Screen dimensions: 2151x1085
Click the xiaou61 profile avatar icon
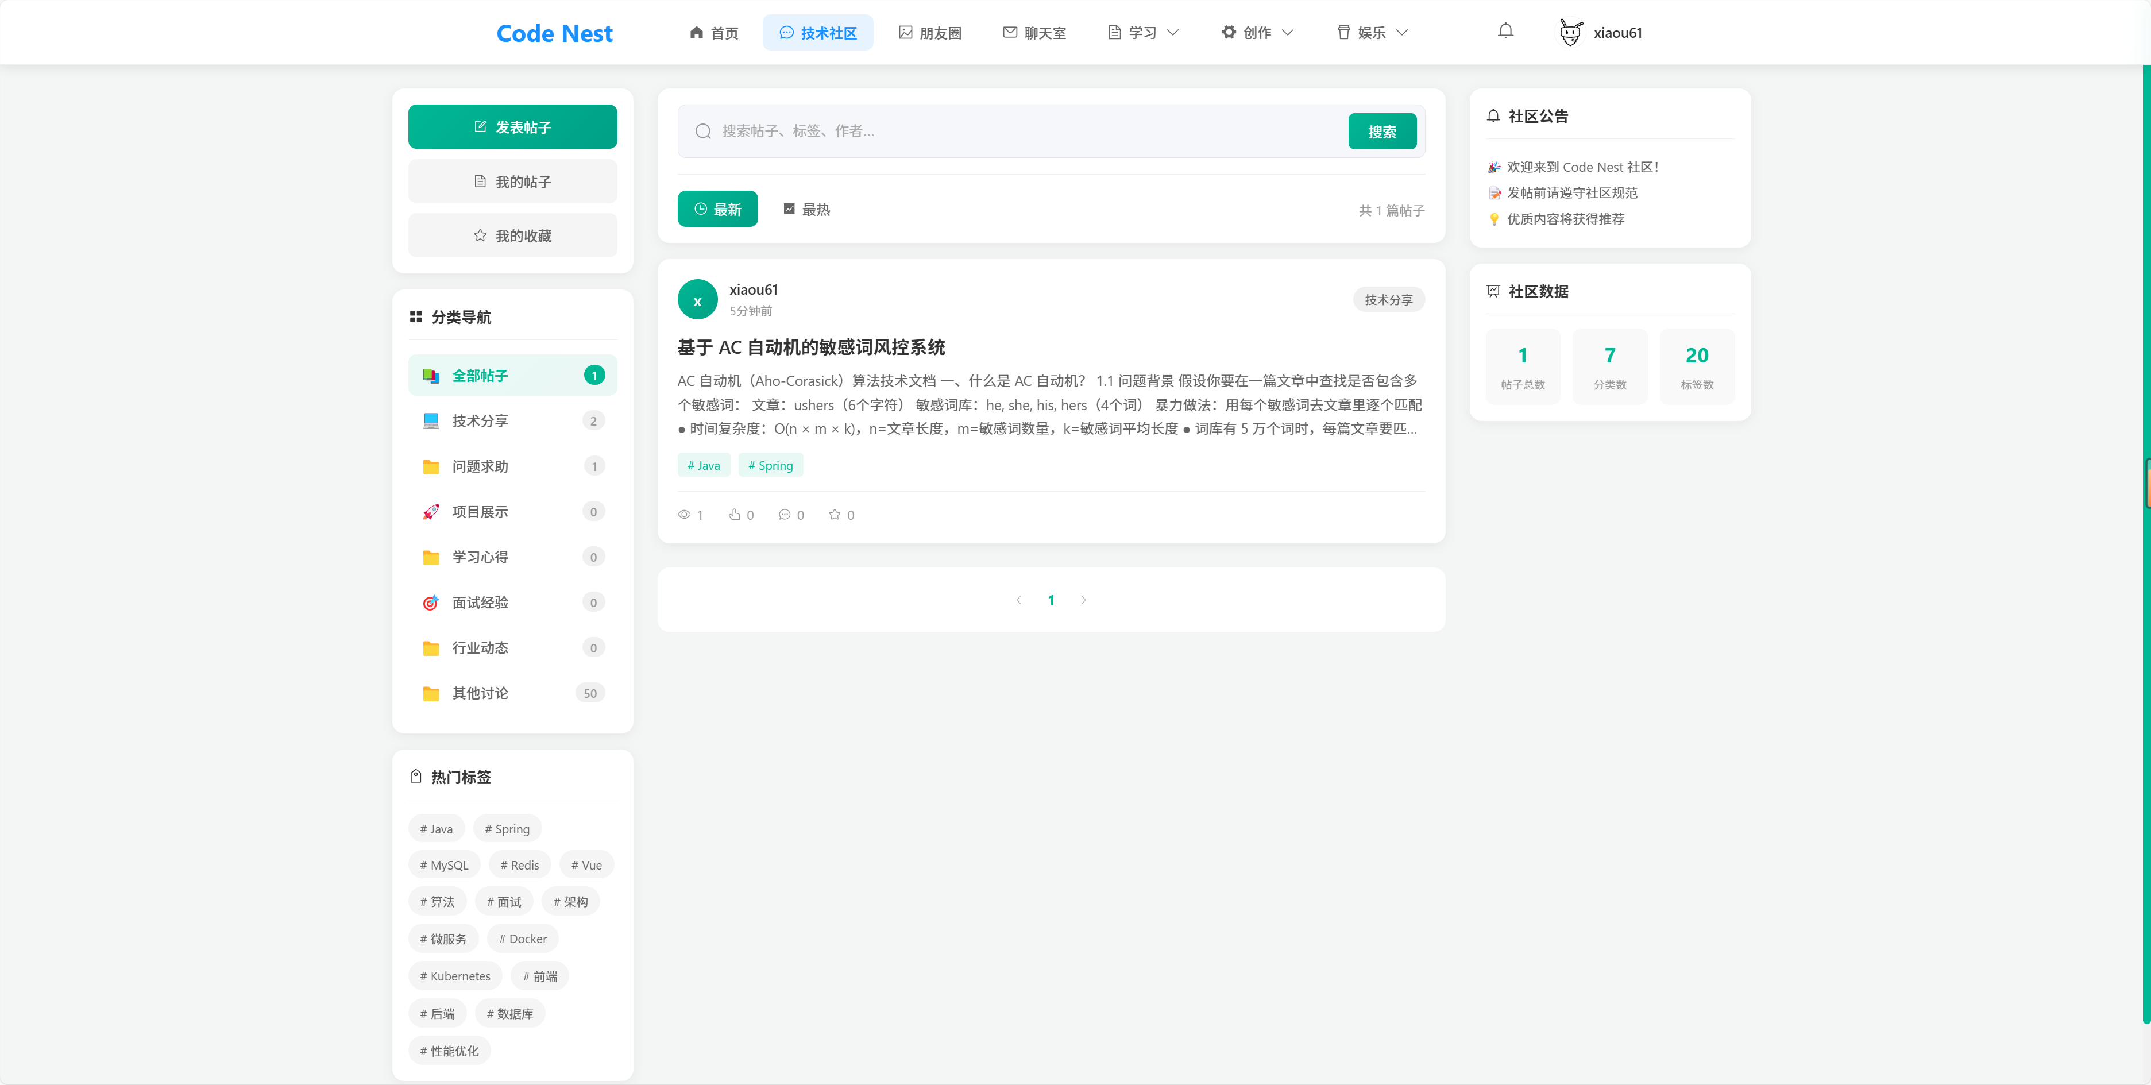click(1570, 33)
